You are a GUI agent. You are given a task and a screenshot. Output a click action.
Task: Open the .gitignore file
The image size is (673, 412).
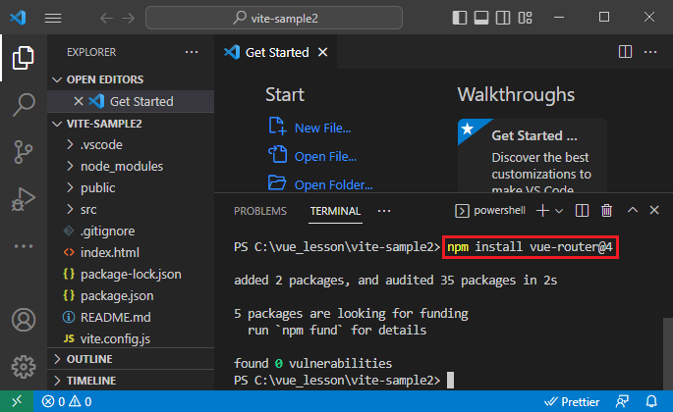click(x=131, y=232)
